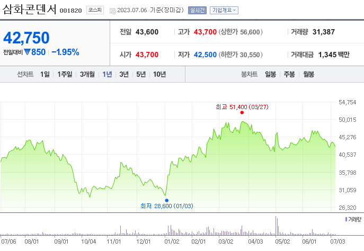
Task: Select the 1년 line chart tab
Action: click(107, 74)
